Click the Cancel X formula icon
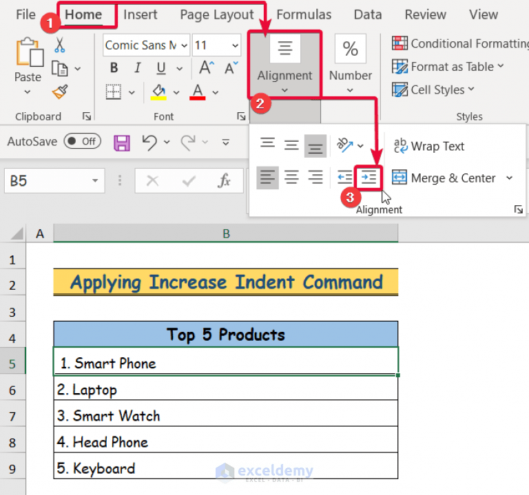This screenshot has width=529, height=495. tap(152, 181)
